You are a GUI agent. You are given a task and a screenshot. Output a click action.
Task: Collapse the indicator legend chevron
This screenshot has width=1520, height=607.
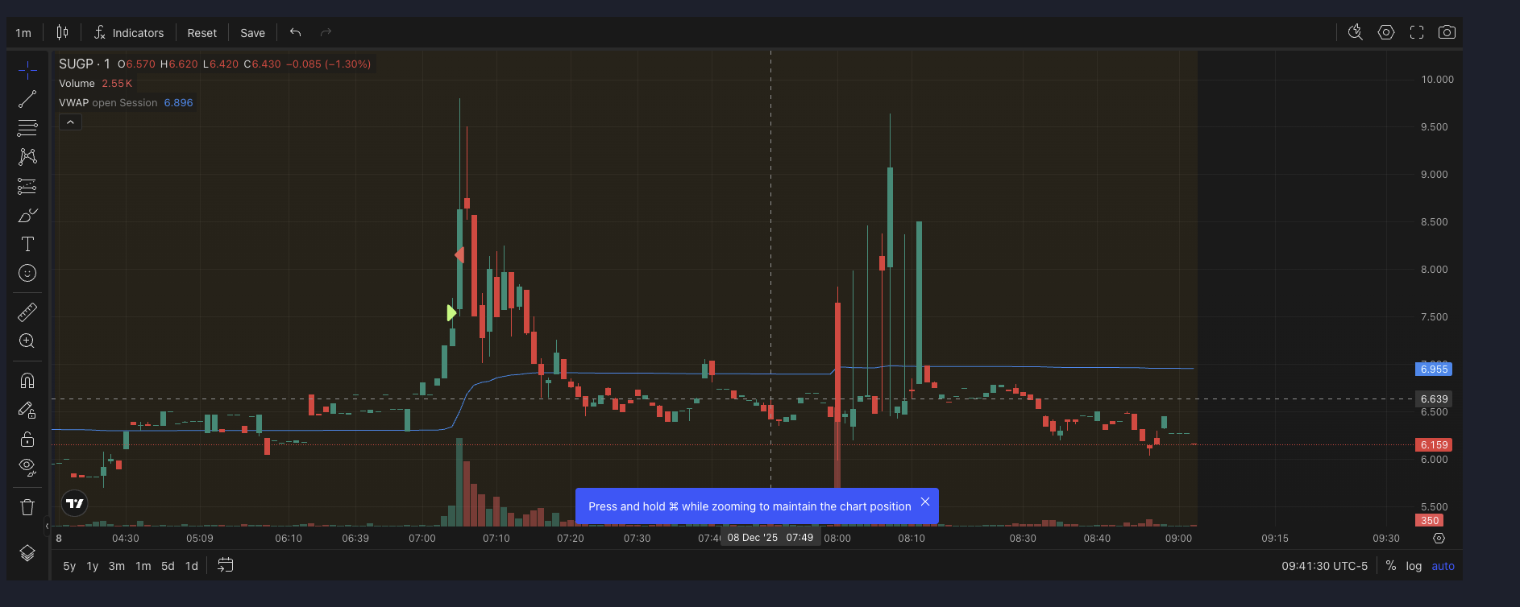click(70, 122)
